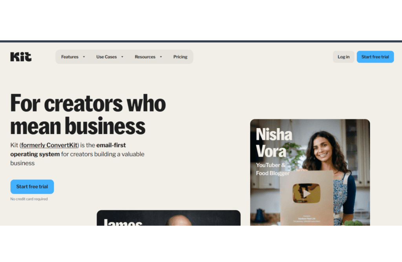Open the Use Cases menu
Screen dimensions: 402x262
106,57
